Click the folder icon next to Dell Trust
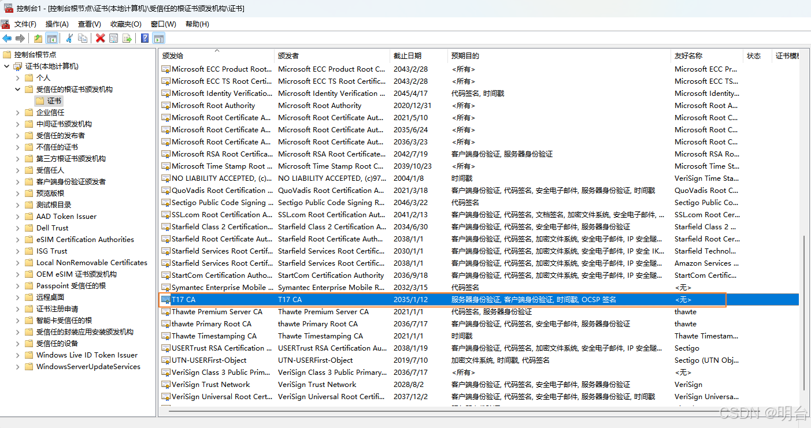This screenshot has height=428, width=811. (x=29, y=228)
